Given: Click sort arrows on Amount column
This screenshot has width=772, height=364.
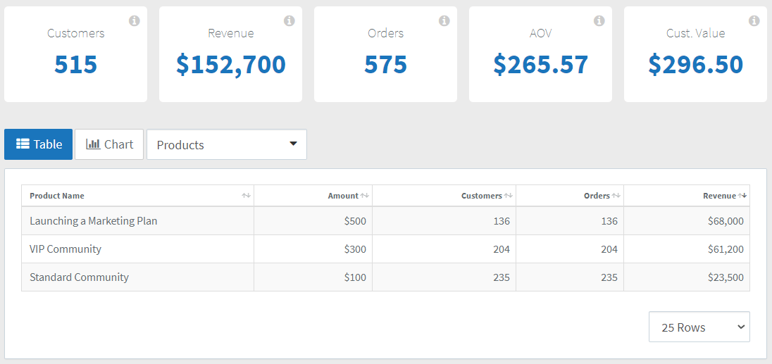Looking at the screenshot, I should tap(364, 196).
